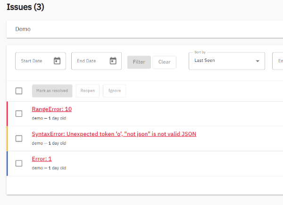Open the RangeError: 10 issue link
Viewport: 283px width, 205px height.
(x=52, y=109)
